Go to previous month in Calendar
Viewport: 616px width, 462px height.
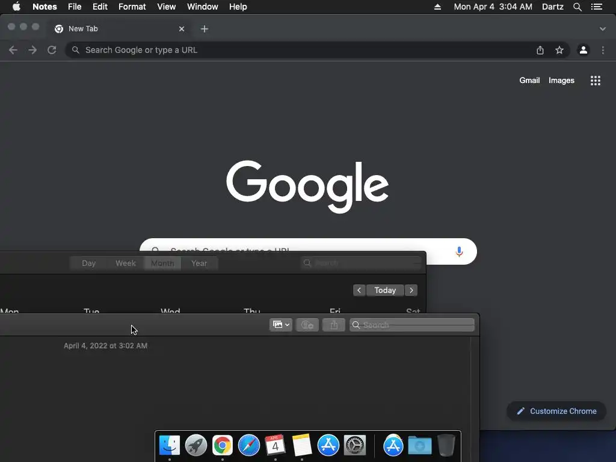(x=359, y=291)
